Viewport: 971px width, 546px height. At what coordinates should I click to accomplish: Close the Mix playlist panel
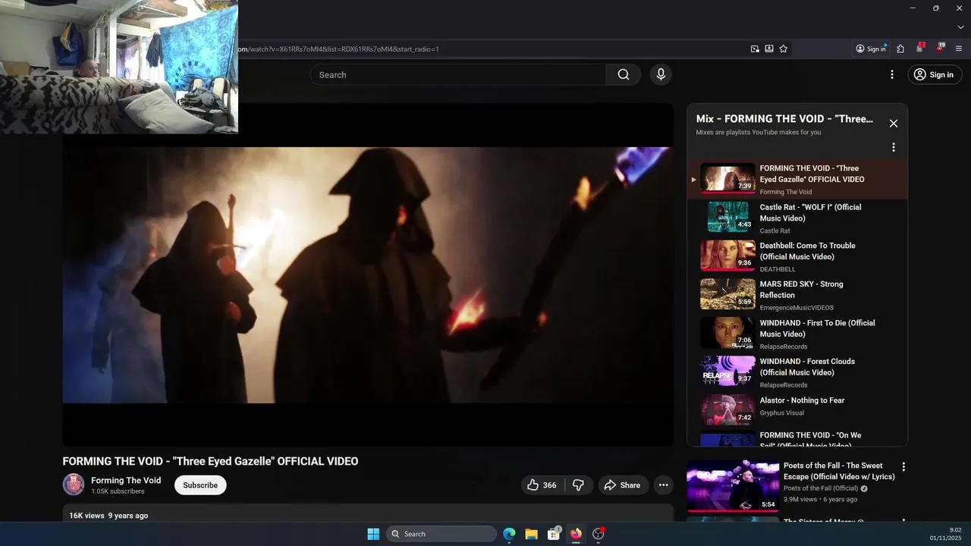(894, 124)
